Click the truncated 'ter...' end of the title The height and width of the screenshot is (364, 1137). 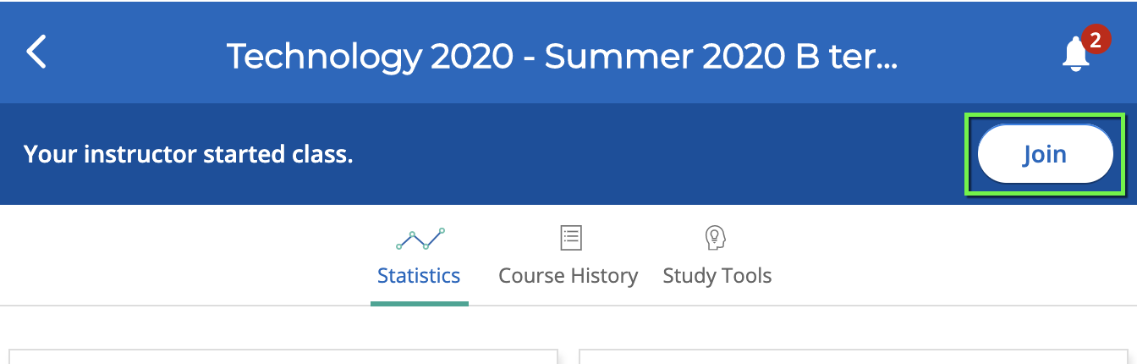pos(867,56)
